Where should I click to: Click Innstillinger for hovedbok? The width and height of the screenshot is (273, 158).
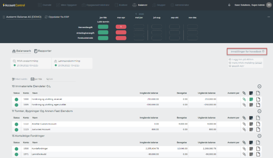tap(247, 51)
